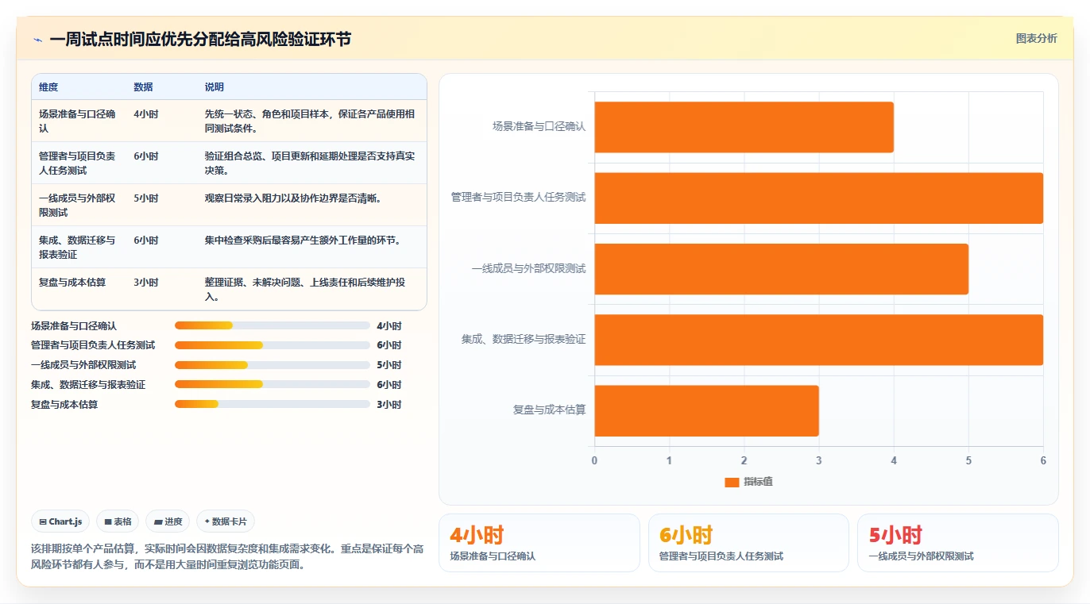The image size is (1090, 604).
Task: Click the footnote paragraph starting 该排期按单个产品估算
Action: pos(227,557)
